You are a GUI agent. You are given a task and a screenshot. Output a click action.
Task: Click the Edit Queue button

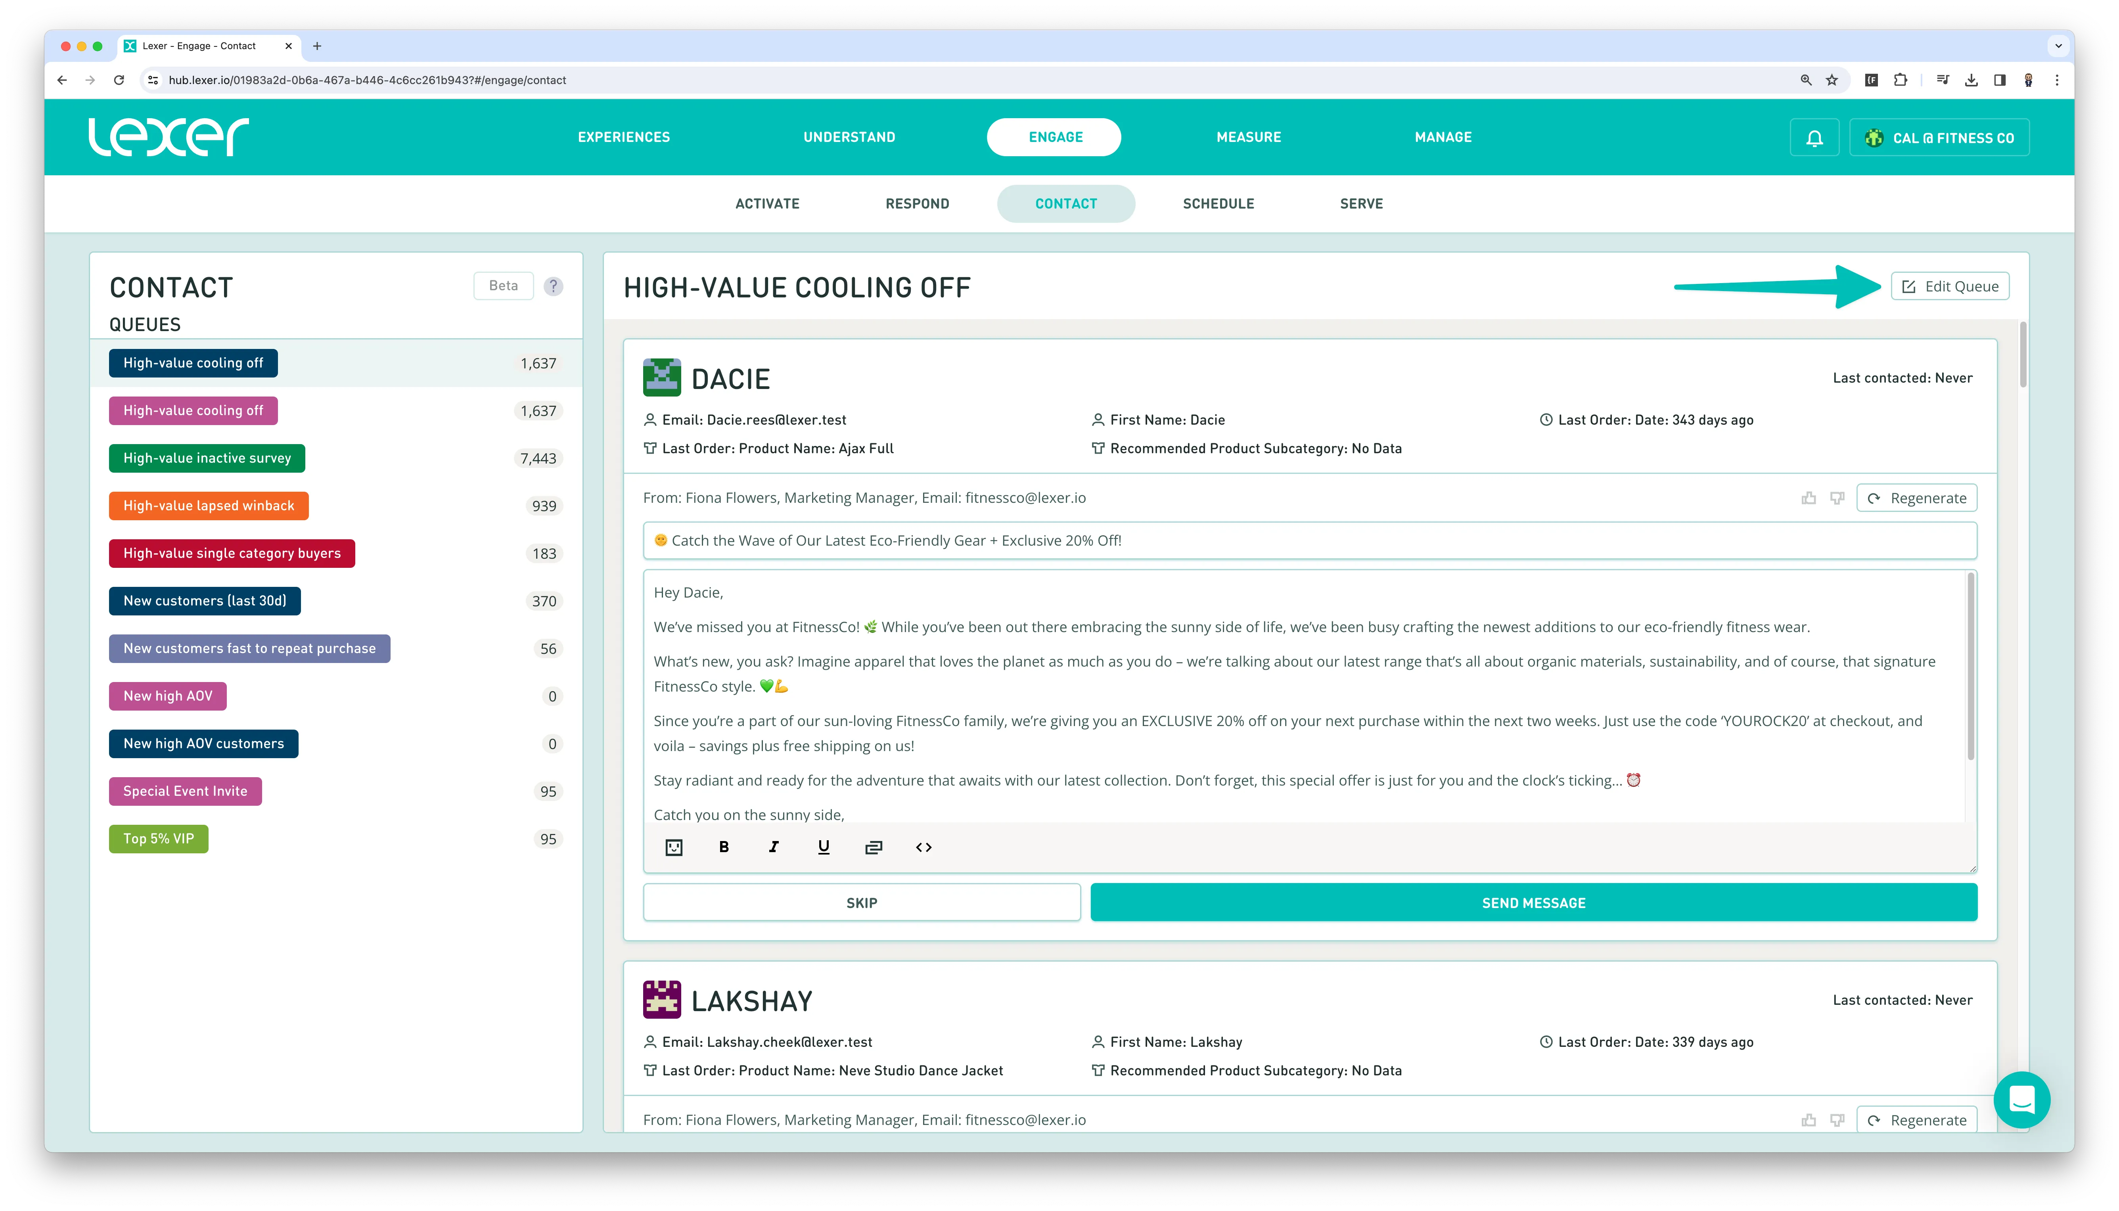point(1949,286)
